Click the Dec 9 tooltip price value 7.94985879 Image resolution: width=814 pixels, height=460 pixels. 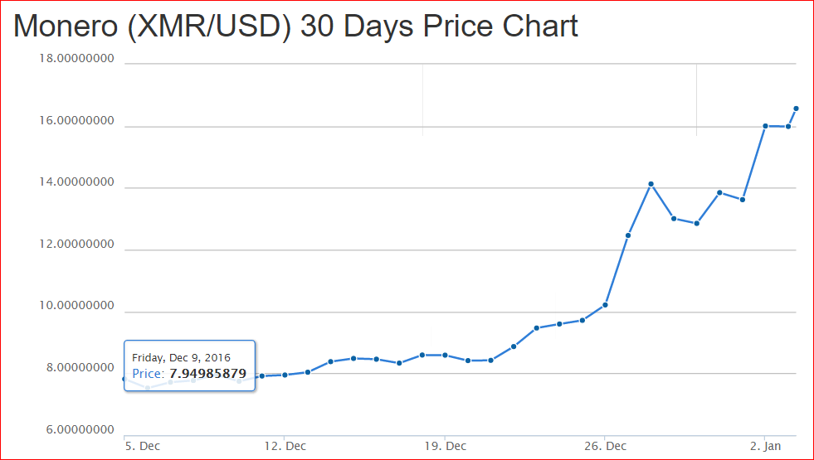click(207, 374)
